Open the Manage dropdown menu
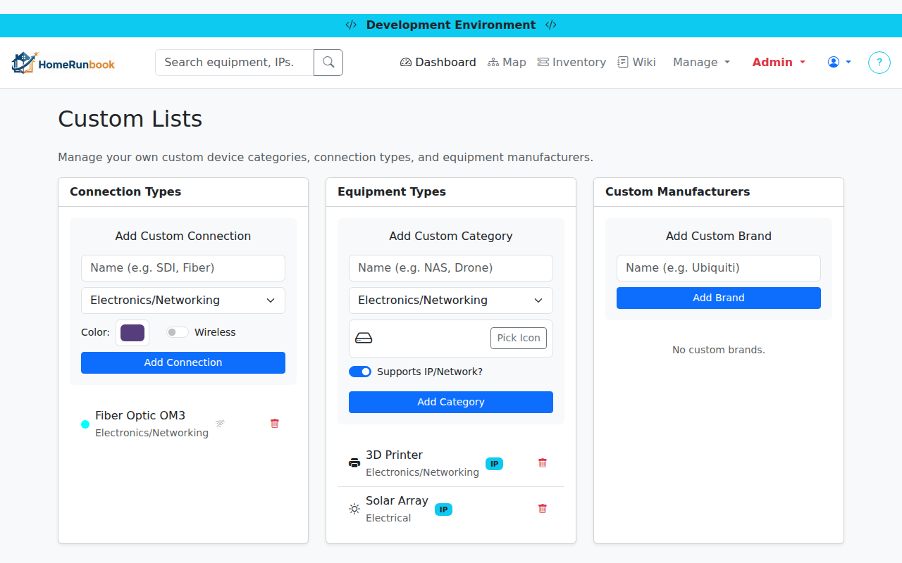This screenshot has height=563, width=902. 700,62
